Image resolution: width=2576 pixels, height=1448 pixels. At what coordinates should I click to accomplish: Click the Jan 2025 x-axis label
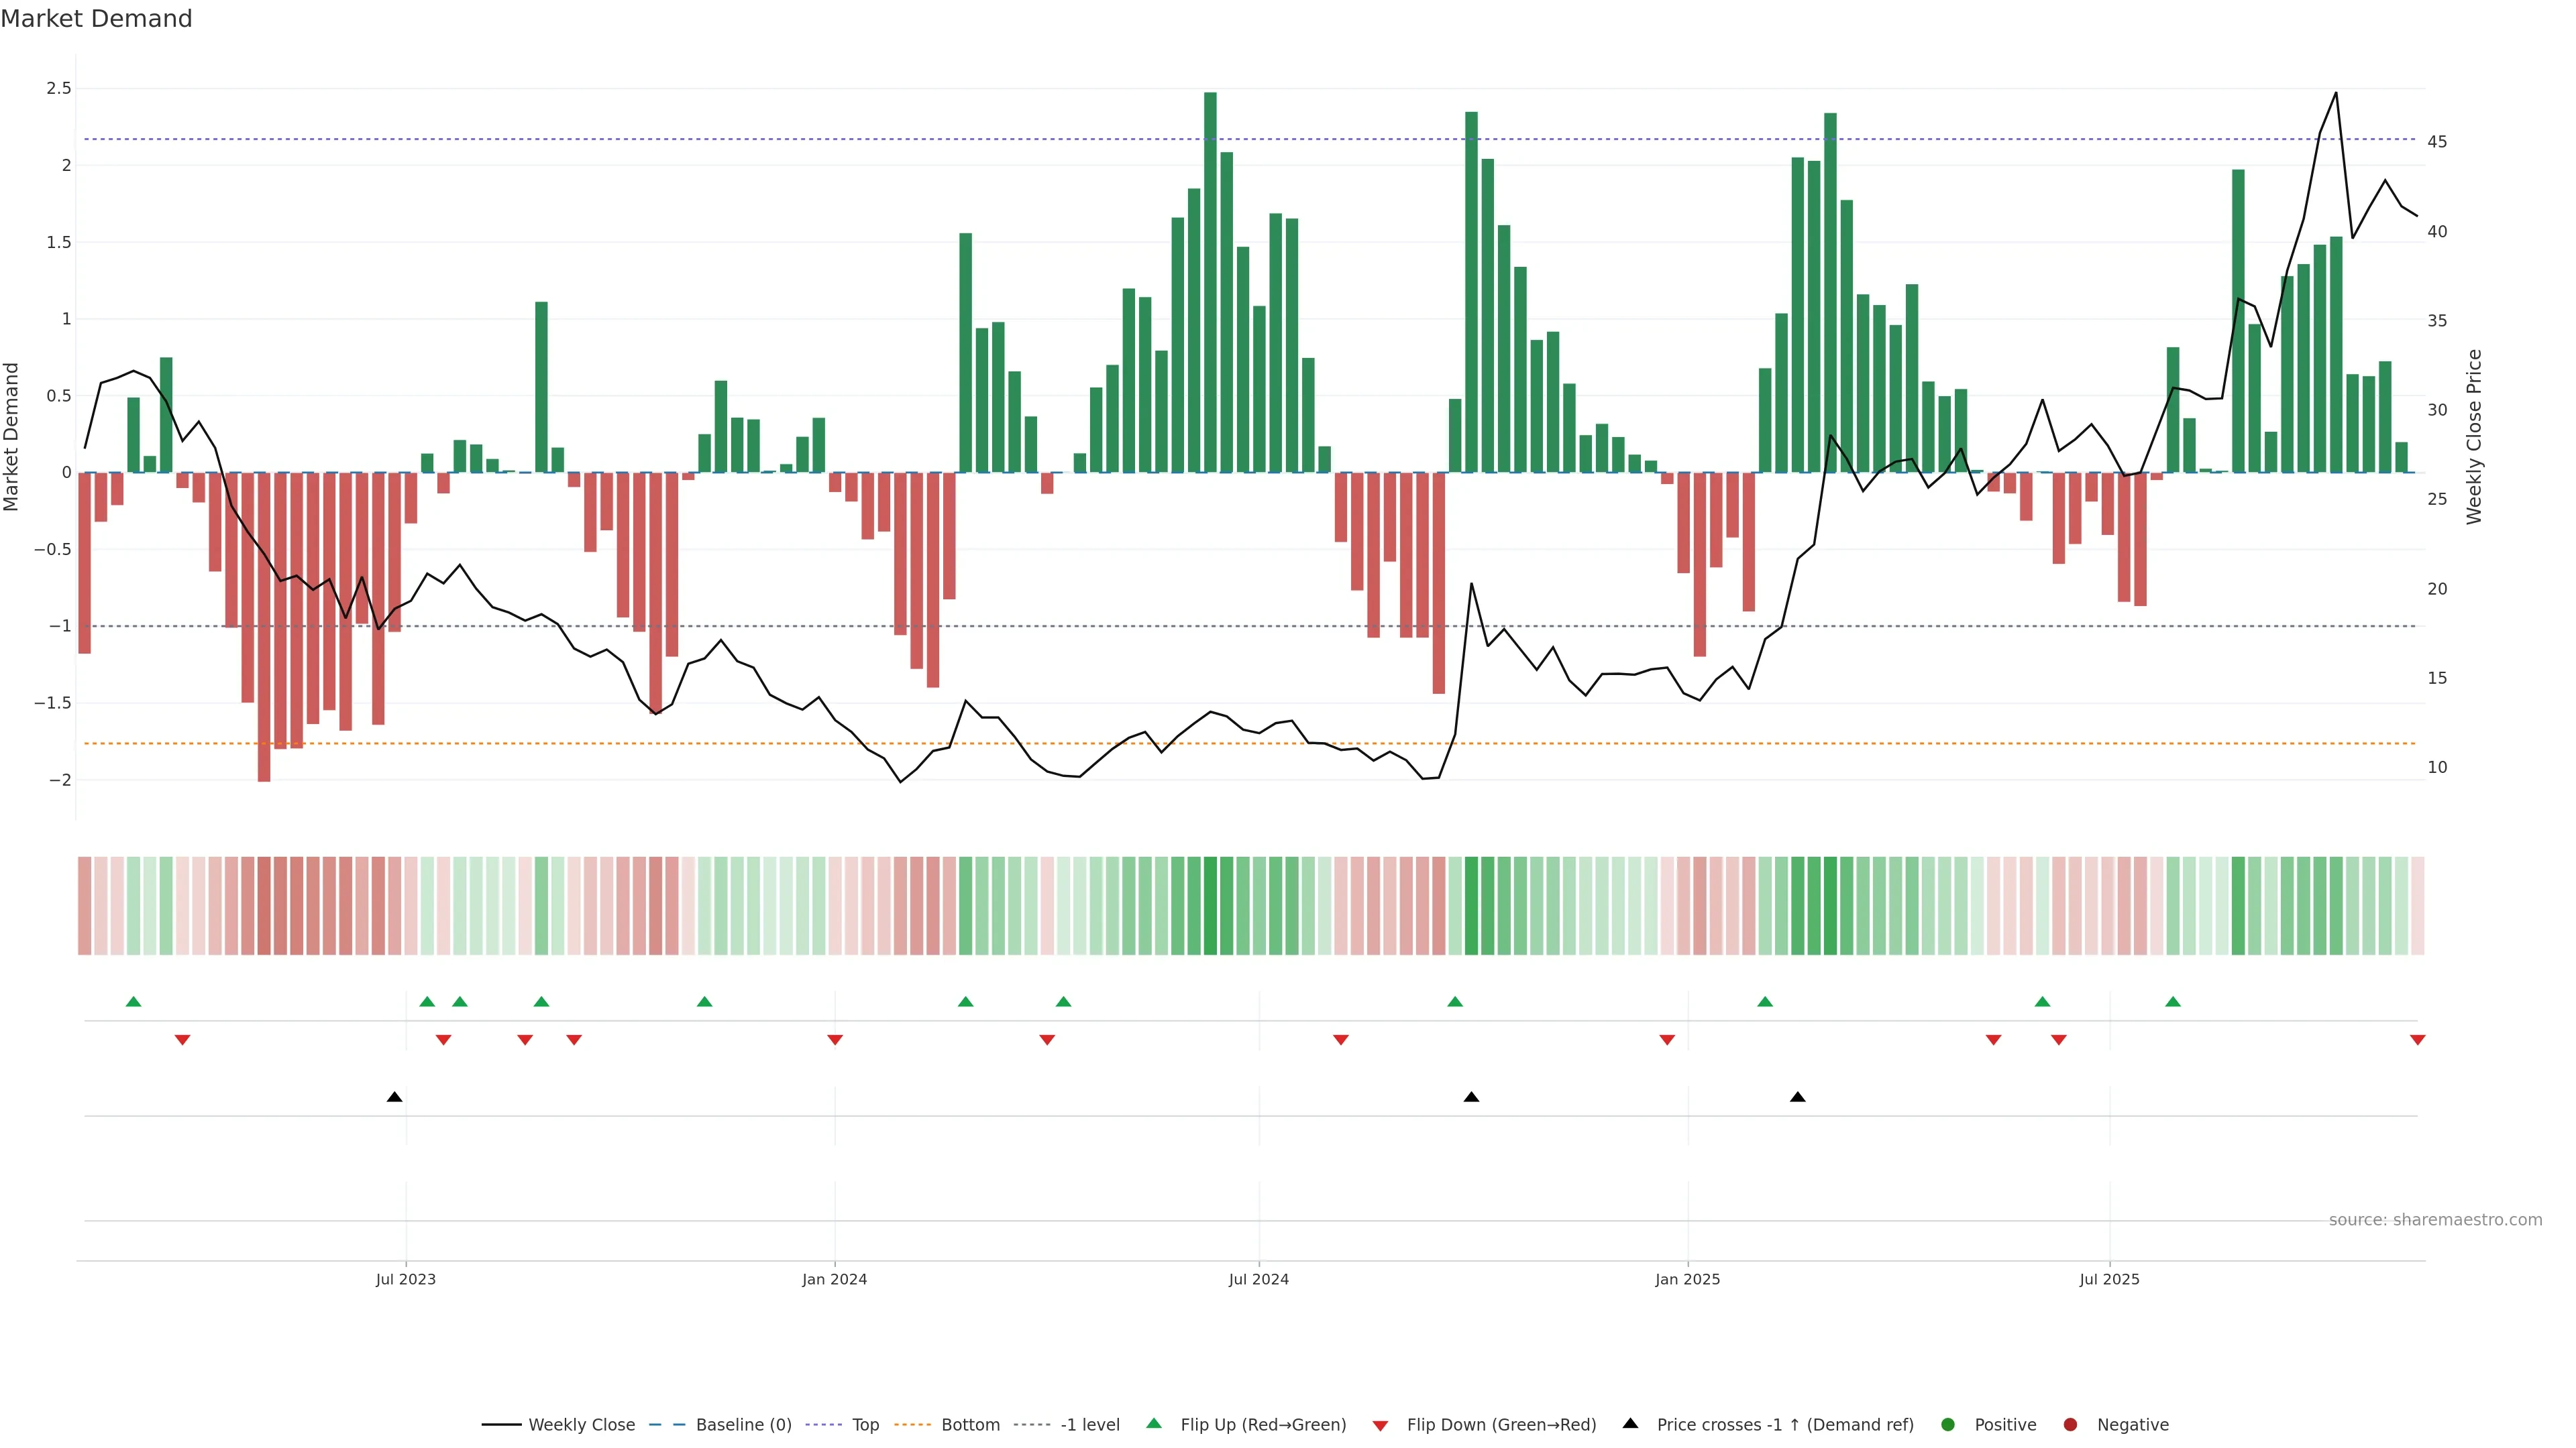pos(1687,1280)
